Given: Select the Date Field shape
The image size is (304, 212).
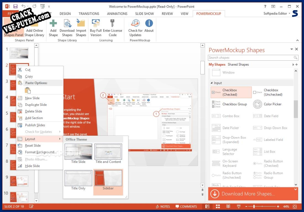Looking at the screenshot, I should (x=273, y=116).
